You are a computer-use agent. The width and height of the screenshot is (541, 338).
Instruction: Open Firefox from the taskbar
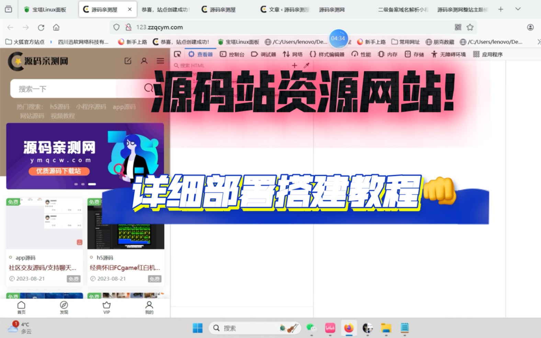(x=349, y=328)
